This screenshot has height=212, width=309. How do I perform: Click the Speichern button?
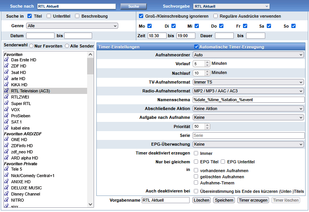(224, 200)
